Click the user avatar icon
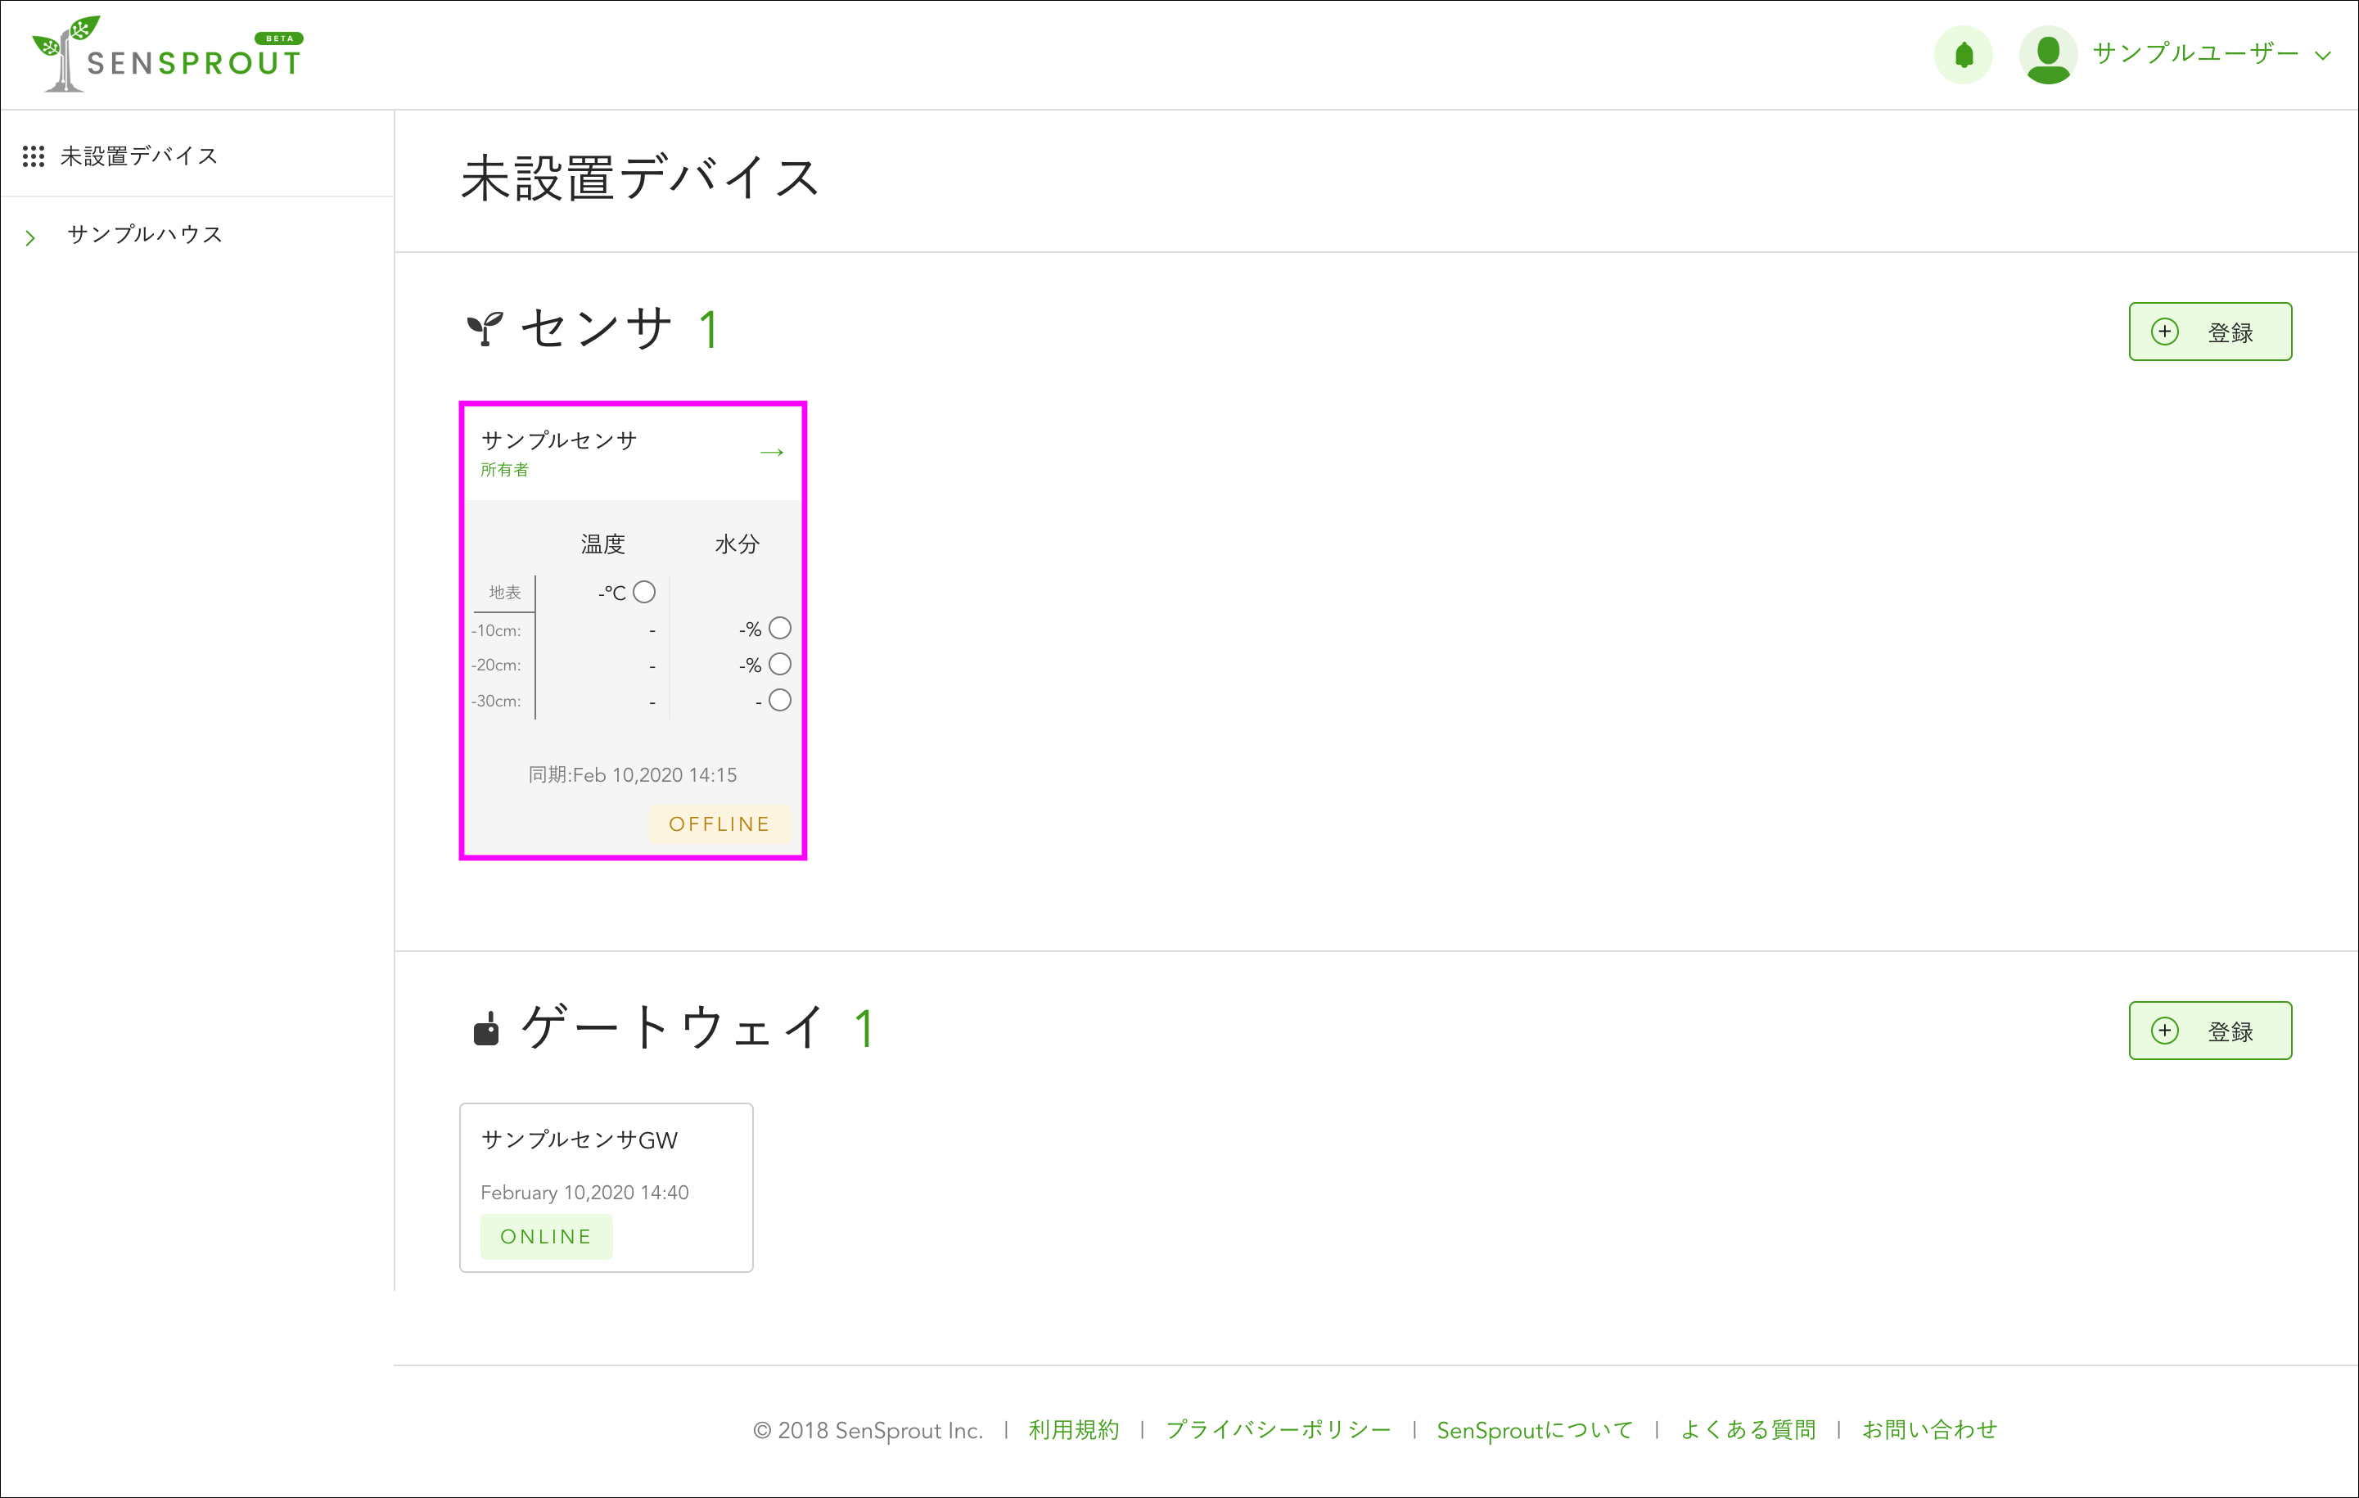The width and height of the screenshot is (2359, 1498). tap(2047, 55)
